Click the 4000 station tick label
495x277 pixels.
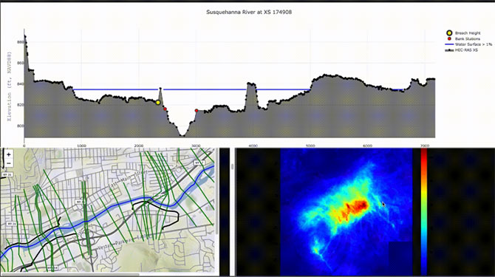click(253, 146)
